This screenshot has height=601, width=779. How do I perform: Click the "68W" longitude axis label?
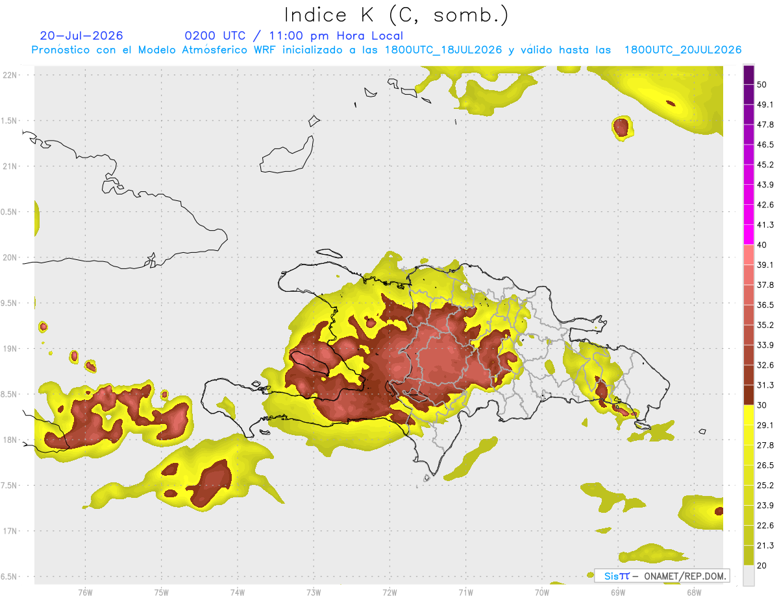click(x=693, y=593)
